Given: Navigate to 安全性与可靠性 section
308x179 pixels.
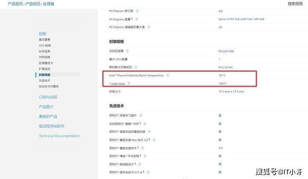Looking at the screenshot, I should [49, 87].
